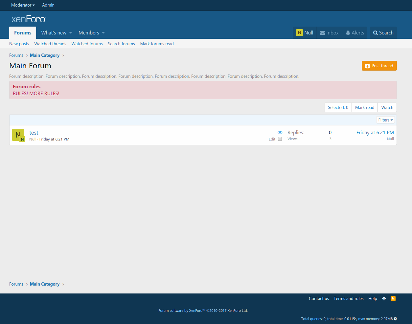Click the Main Forum heading
The height and width of the screenshot is (324, 412).
(30, 66)
